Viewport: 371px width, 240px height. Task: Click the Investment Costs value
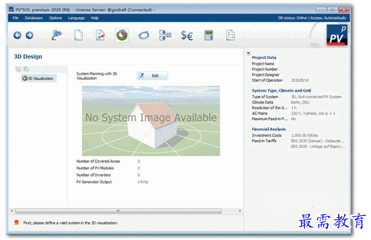tap(304, 135)
